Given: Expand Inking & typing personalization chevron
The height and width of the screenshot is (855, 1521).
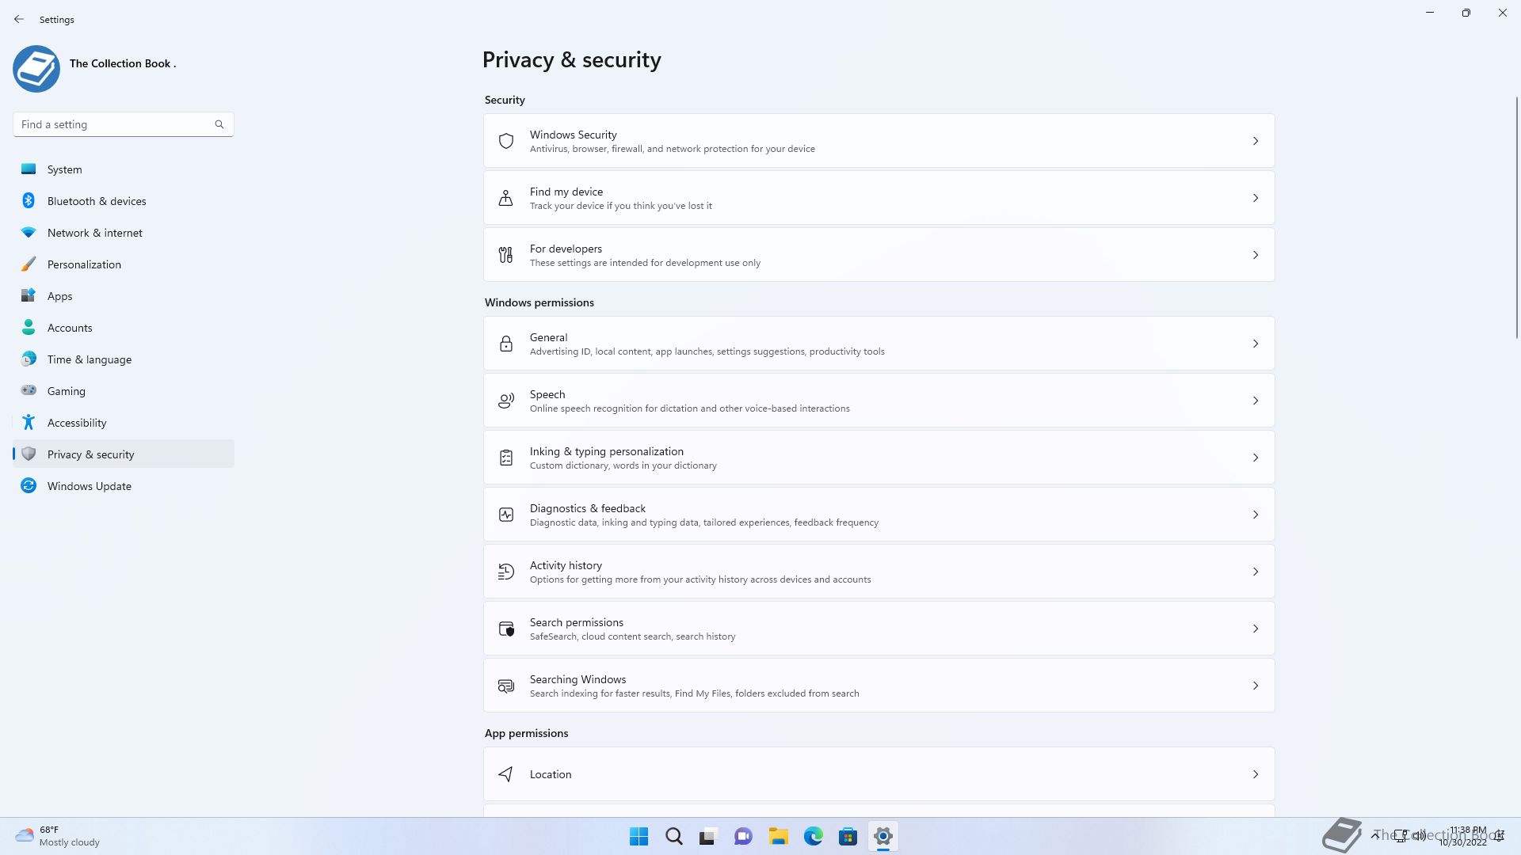Looking at the screenshot, I should 1256,458.
